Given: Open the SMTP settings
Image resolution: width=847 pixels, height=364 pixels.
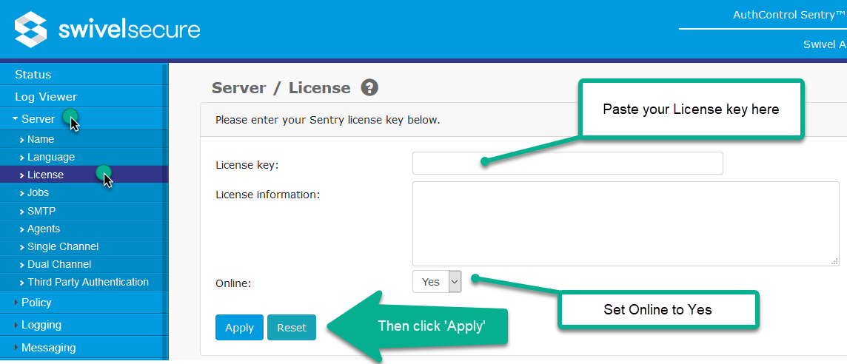Looking at the screenshot, I should pyautogui.click(x=41, y=211).
